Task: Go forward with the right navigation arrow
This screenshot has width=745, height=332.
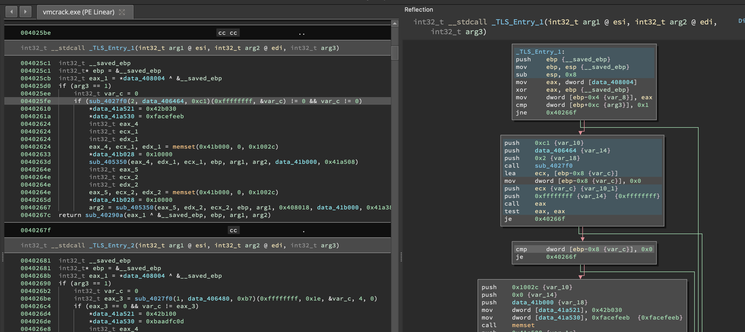Action: click(26, 12)
